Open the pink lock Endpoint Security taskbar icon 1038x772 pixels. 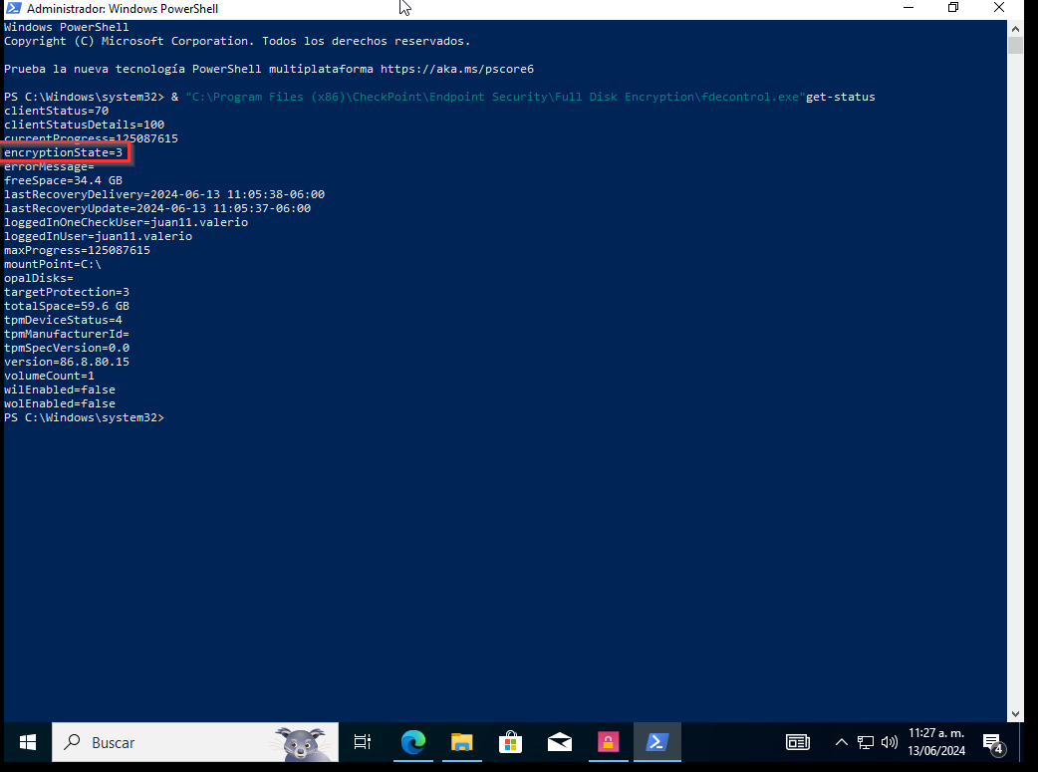click(608, 742)
